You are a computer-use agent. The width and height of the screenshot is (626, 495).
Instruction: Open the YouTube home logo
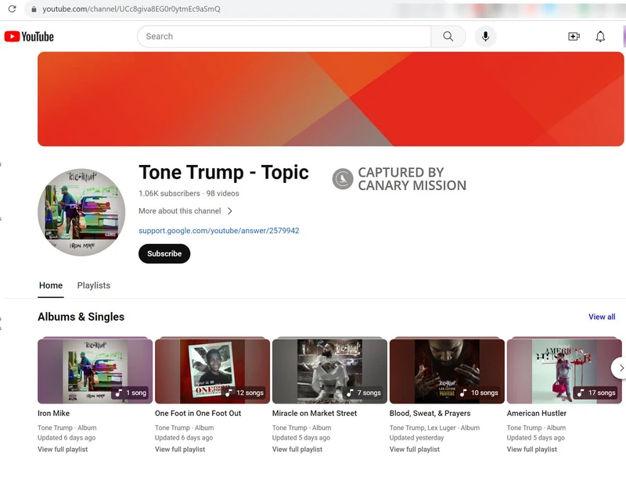[29, 37]
